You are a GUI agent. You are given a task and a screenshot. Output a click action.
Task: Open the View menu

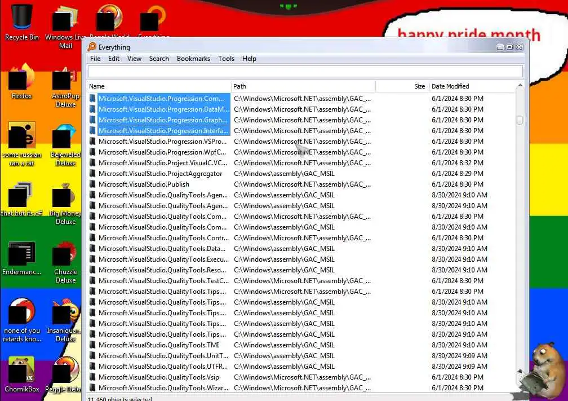point(134,59)
